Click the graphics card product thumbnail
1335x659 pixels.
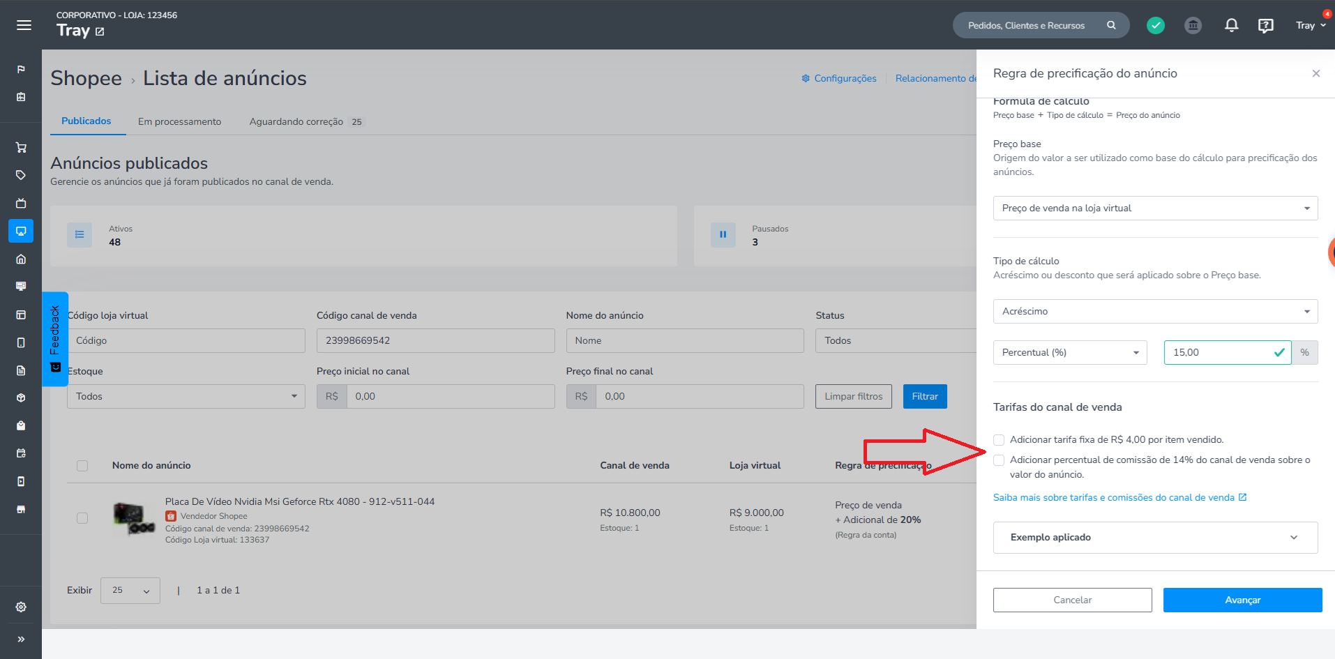click(x=134, y=519)
